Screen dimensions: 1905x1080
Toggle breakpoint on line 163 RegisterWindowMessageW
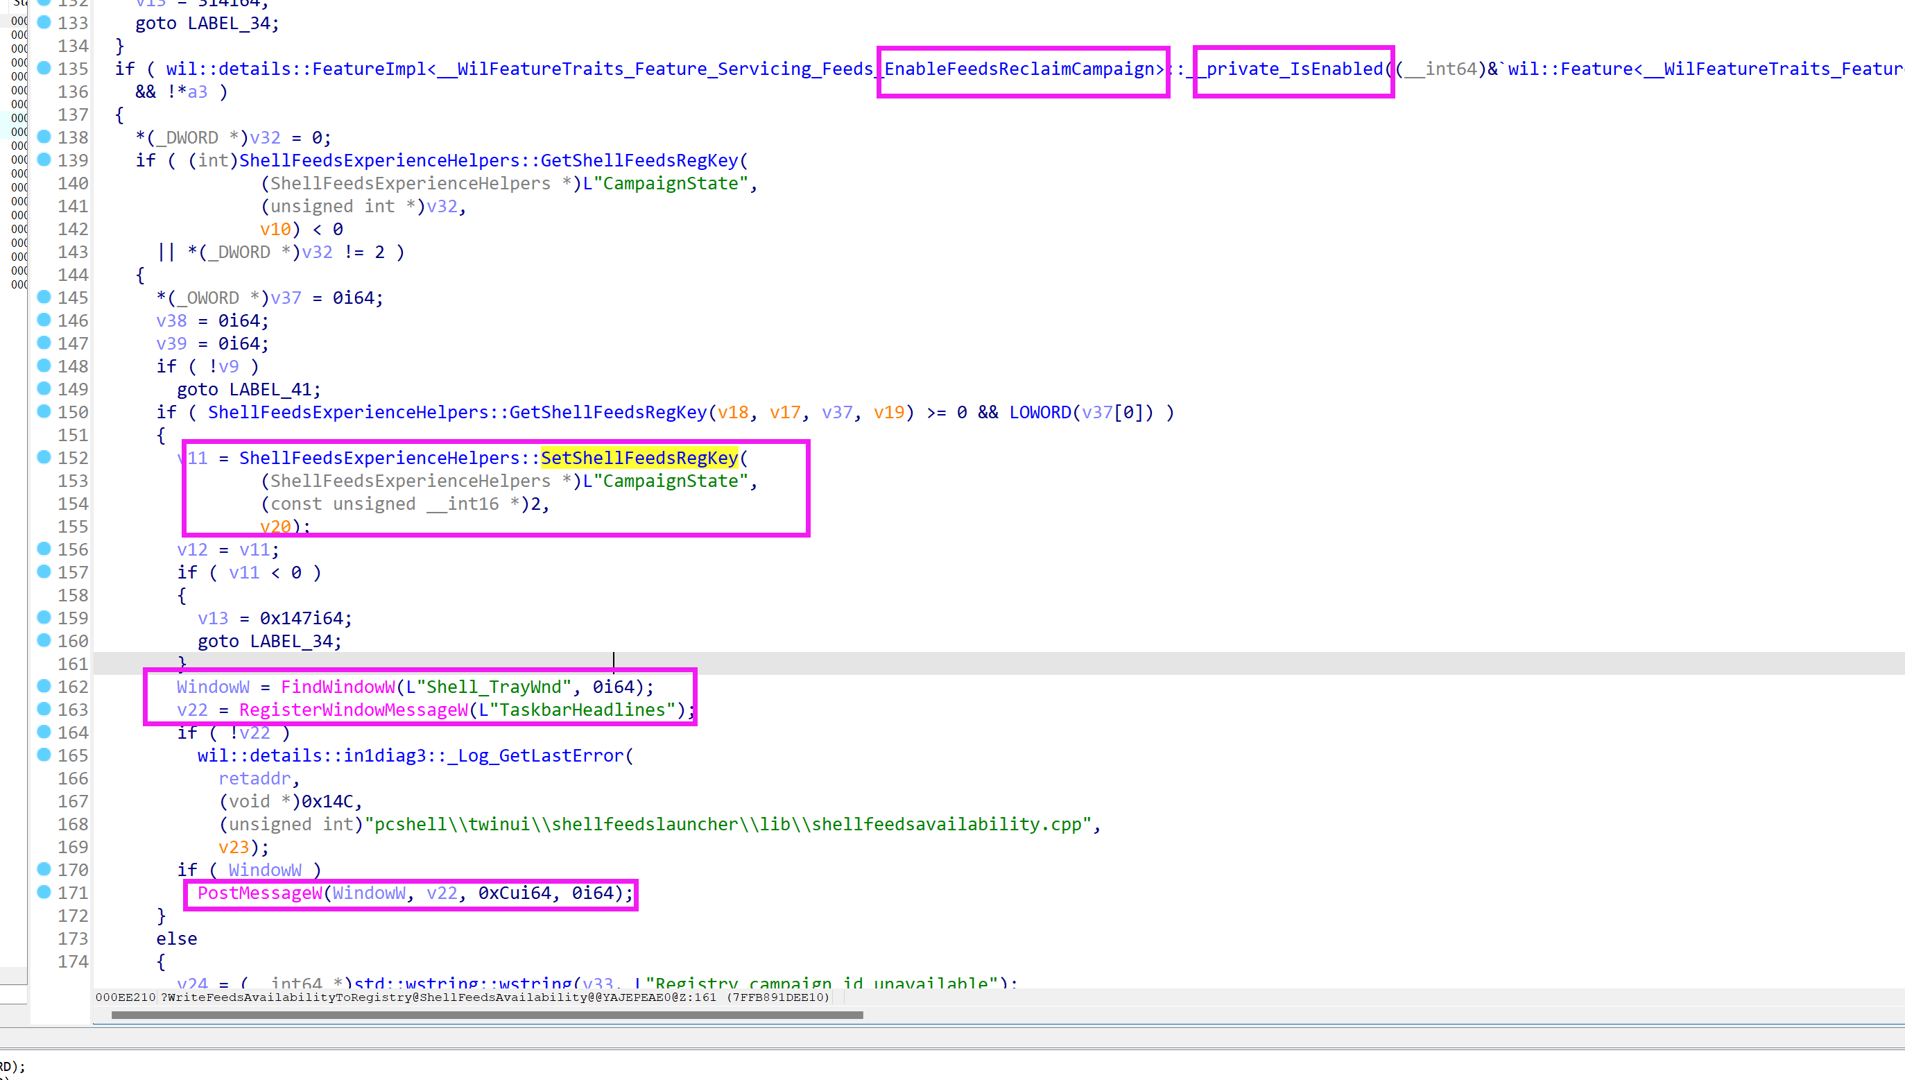[44, 708]
